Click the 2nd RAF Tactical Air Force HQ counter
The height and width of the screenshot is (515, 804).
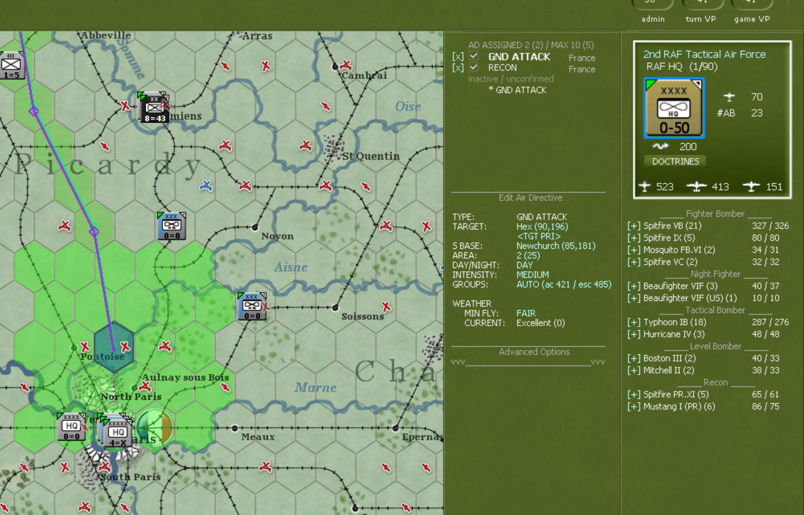674,108
